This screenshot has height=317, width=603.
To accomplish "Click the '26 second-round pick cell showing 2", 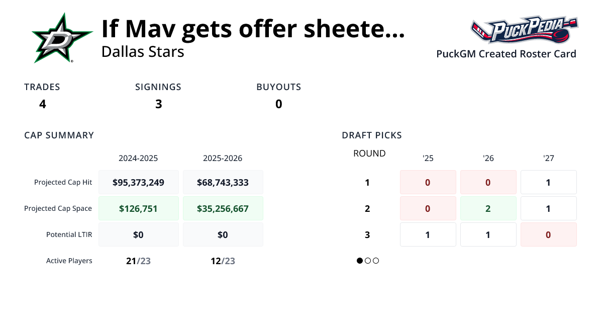I will point(488,208).
